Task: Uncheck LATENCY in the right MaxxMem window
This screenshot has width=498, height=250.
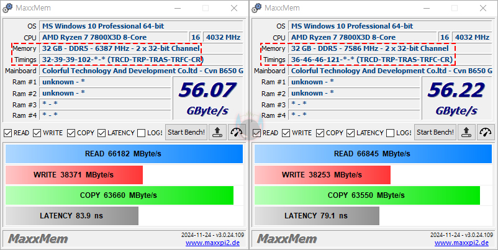Action: pos(351,133)
